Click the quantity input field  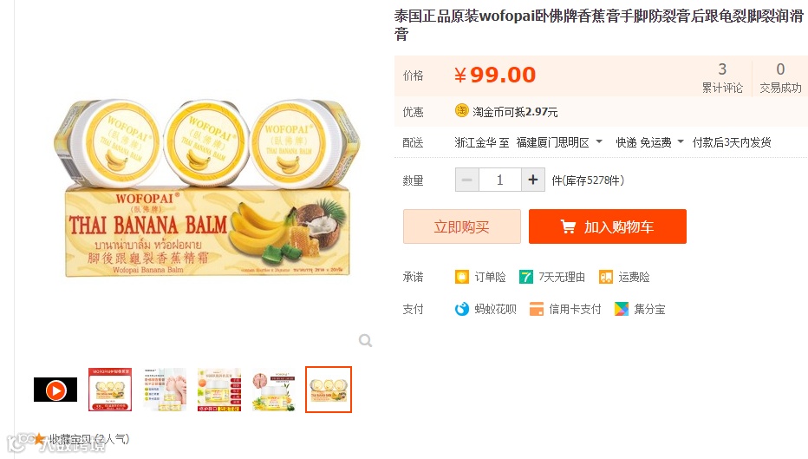[x=500, y=180]
